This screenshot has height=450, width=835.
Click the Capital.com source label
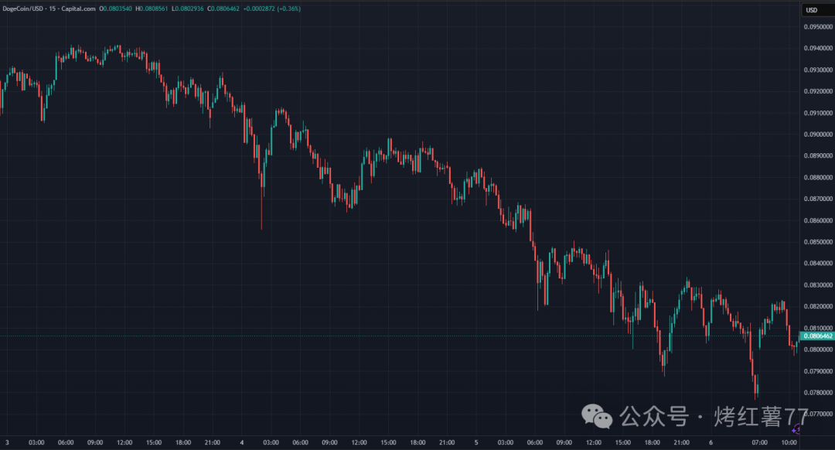coord(78,9)
